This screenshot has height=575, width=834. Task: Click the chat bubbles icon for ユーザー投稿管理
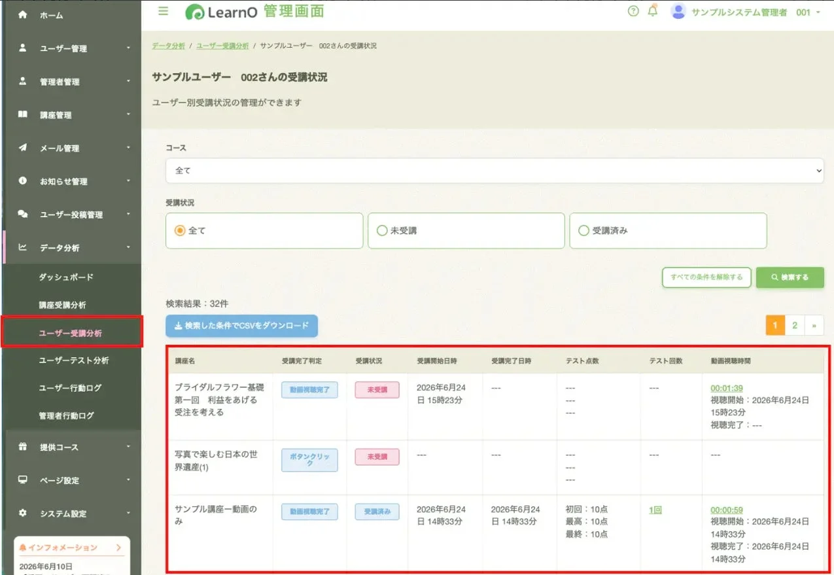(x=23, y=214)
